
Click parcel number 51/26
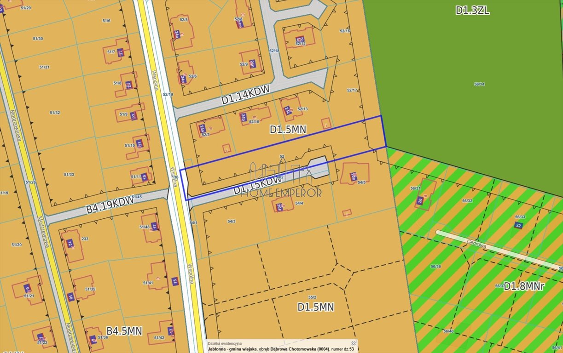[x=30, y=182]
